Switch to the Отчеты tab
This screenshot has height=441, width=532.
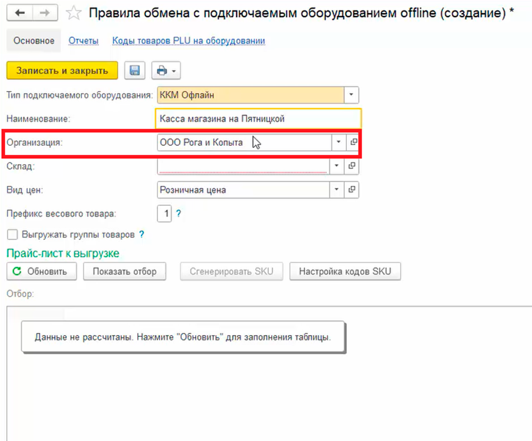click(84, 41)
